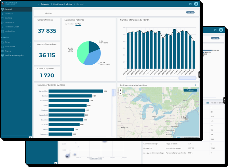Expand the Other folder
This screenshot has width=228, height=167.
[x=30, y=42]
